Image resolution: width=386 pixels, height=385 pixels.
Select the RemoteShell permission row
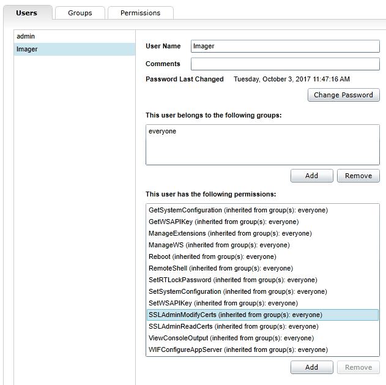click(221, 268)
